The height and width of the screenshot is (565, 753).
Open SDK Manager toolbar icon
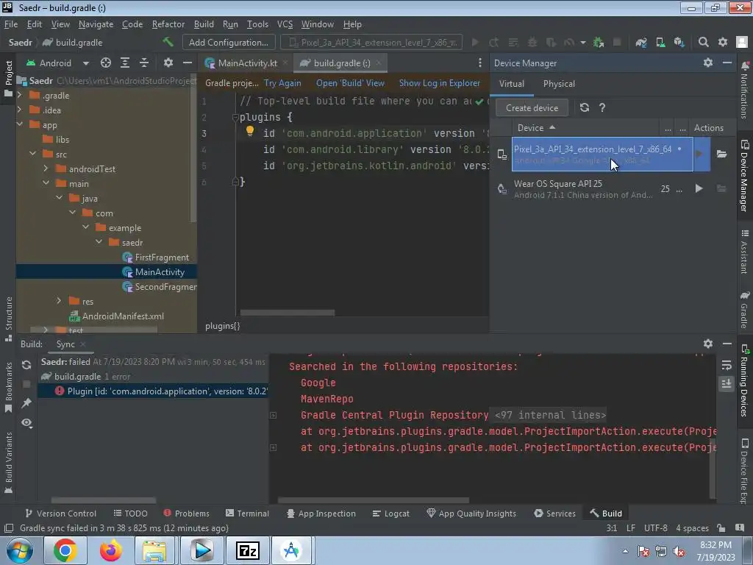click(679, 42)
